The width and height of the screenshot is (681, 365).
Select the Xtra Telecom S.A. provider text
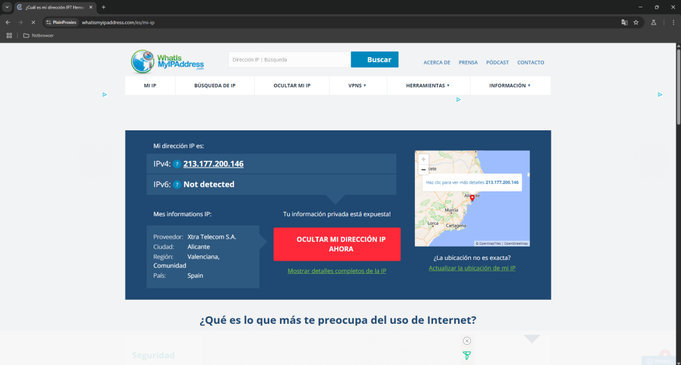(x=211, y=237)
